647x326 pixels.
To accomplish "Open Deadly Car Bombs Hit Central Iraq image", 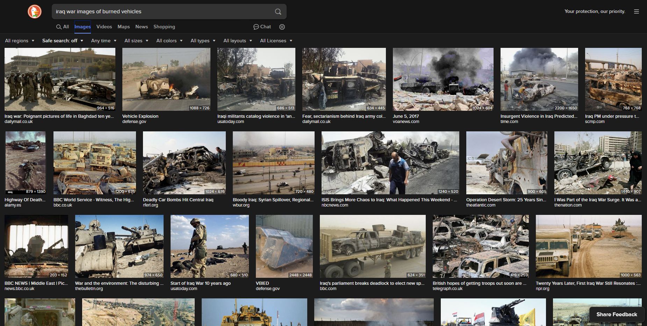I will click(x=184, y=163).
